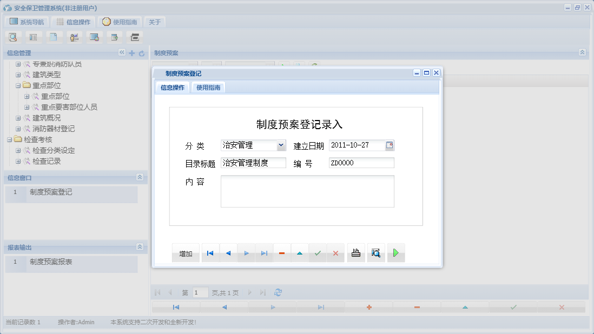Open the 分类 dropdown showing 治安管理
This screenshot has width=594, height=334.
pyautogui.click(x=282, y=145)
